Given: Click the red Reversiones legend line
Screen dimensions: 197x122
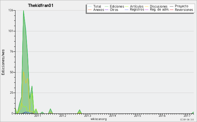Looking at the screenshot, I should (x=171, y=10).
